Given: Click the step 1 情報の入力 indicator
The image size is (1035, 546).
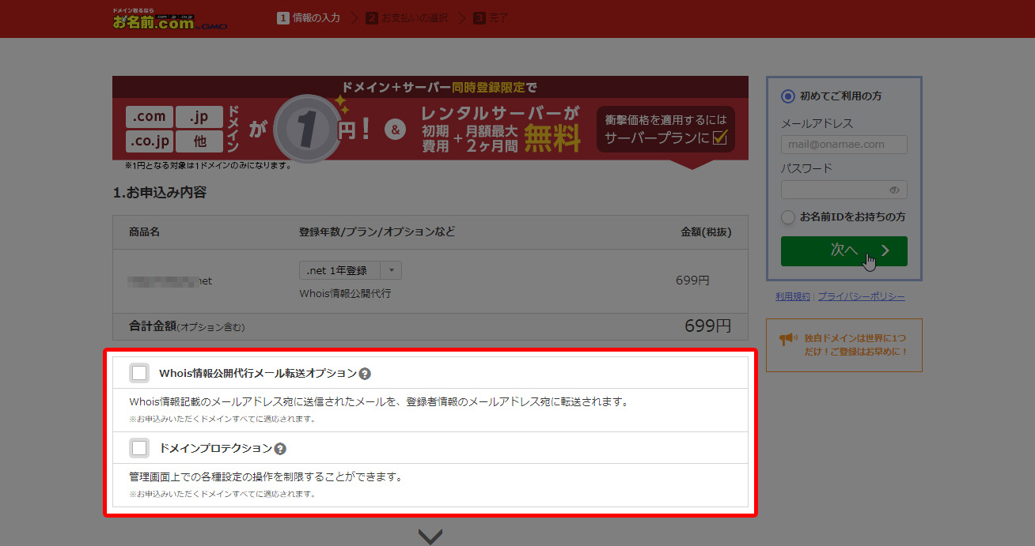Looking at the screenshot, I should [x=309, y=17].
